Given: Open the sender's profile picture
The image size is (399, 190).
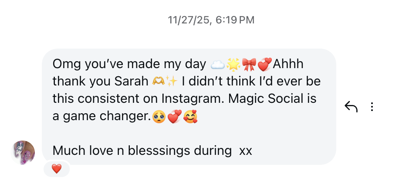Looking at the screenshot, I should point(23,152).
